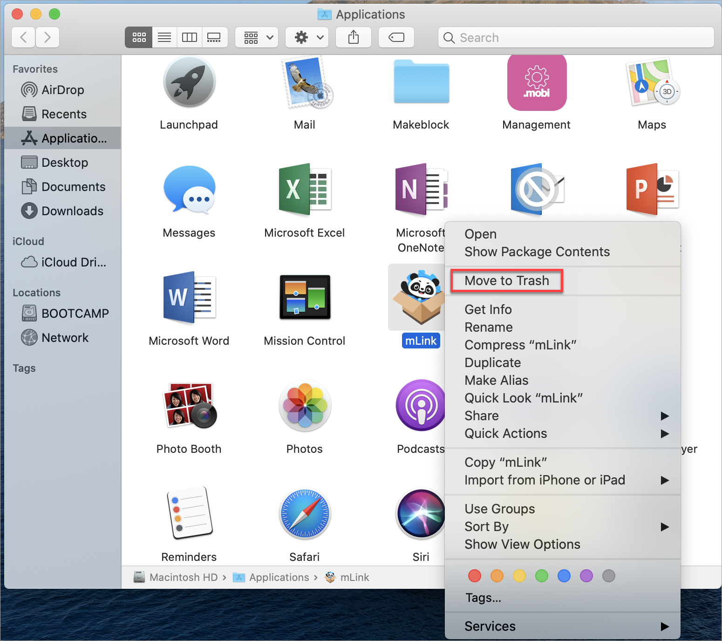Screen dimensions: 722x641
Task: Open Recents in the sidebar
Action: (62, 114)
